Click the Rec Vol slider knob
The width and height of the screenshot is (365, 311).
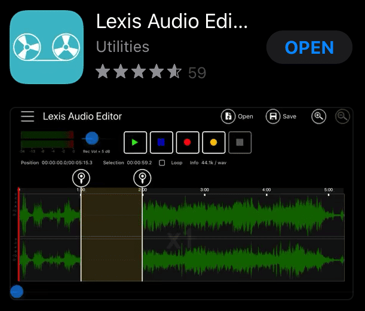tap(92, 138)
